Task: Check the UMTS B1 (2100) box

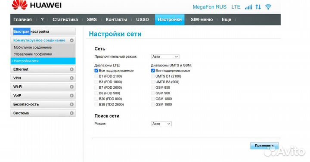Action: pyautogui.click(x=153, y=76)
